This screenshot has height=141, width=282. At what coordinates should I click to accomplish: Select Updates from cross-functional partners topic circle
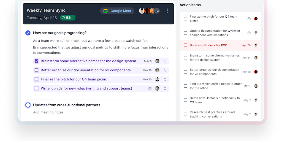(28, 105)
